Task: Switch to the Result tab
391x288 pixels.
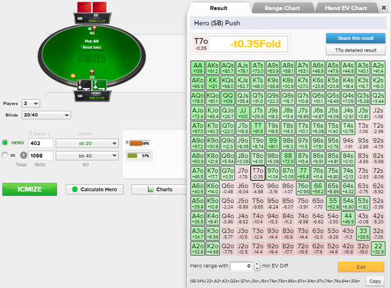Action: [219, 8]
